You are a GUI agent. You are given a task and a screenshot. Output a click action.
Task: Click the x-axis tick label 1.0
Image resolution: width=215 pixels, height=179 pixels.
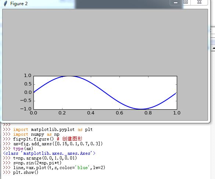(177, 113)
